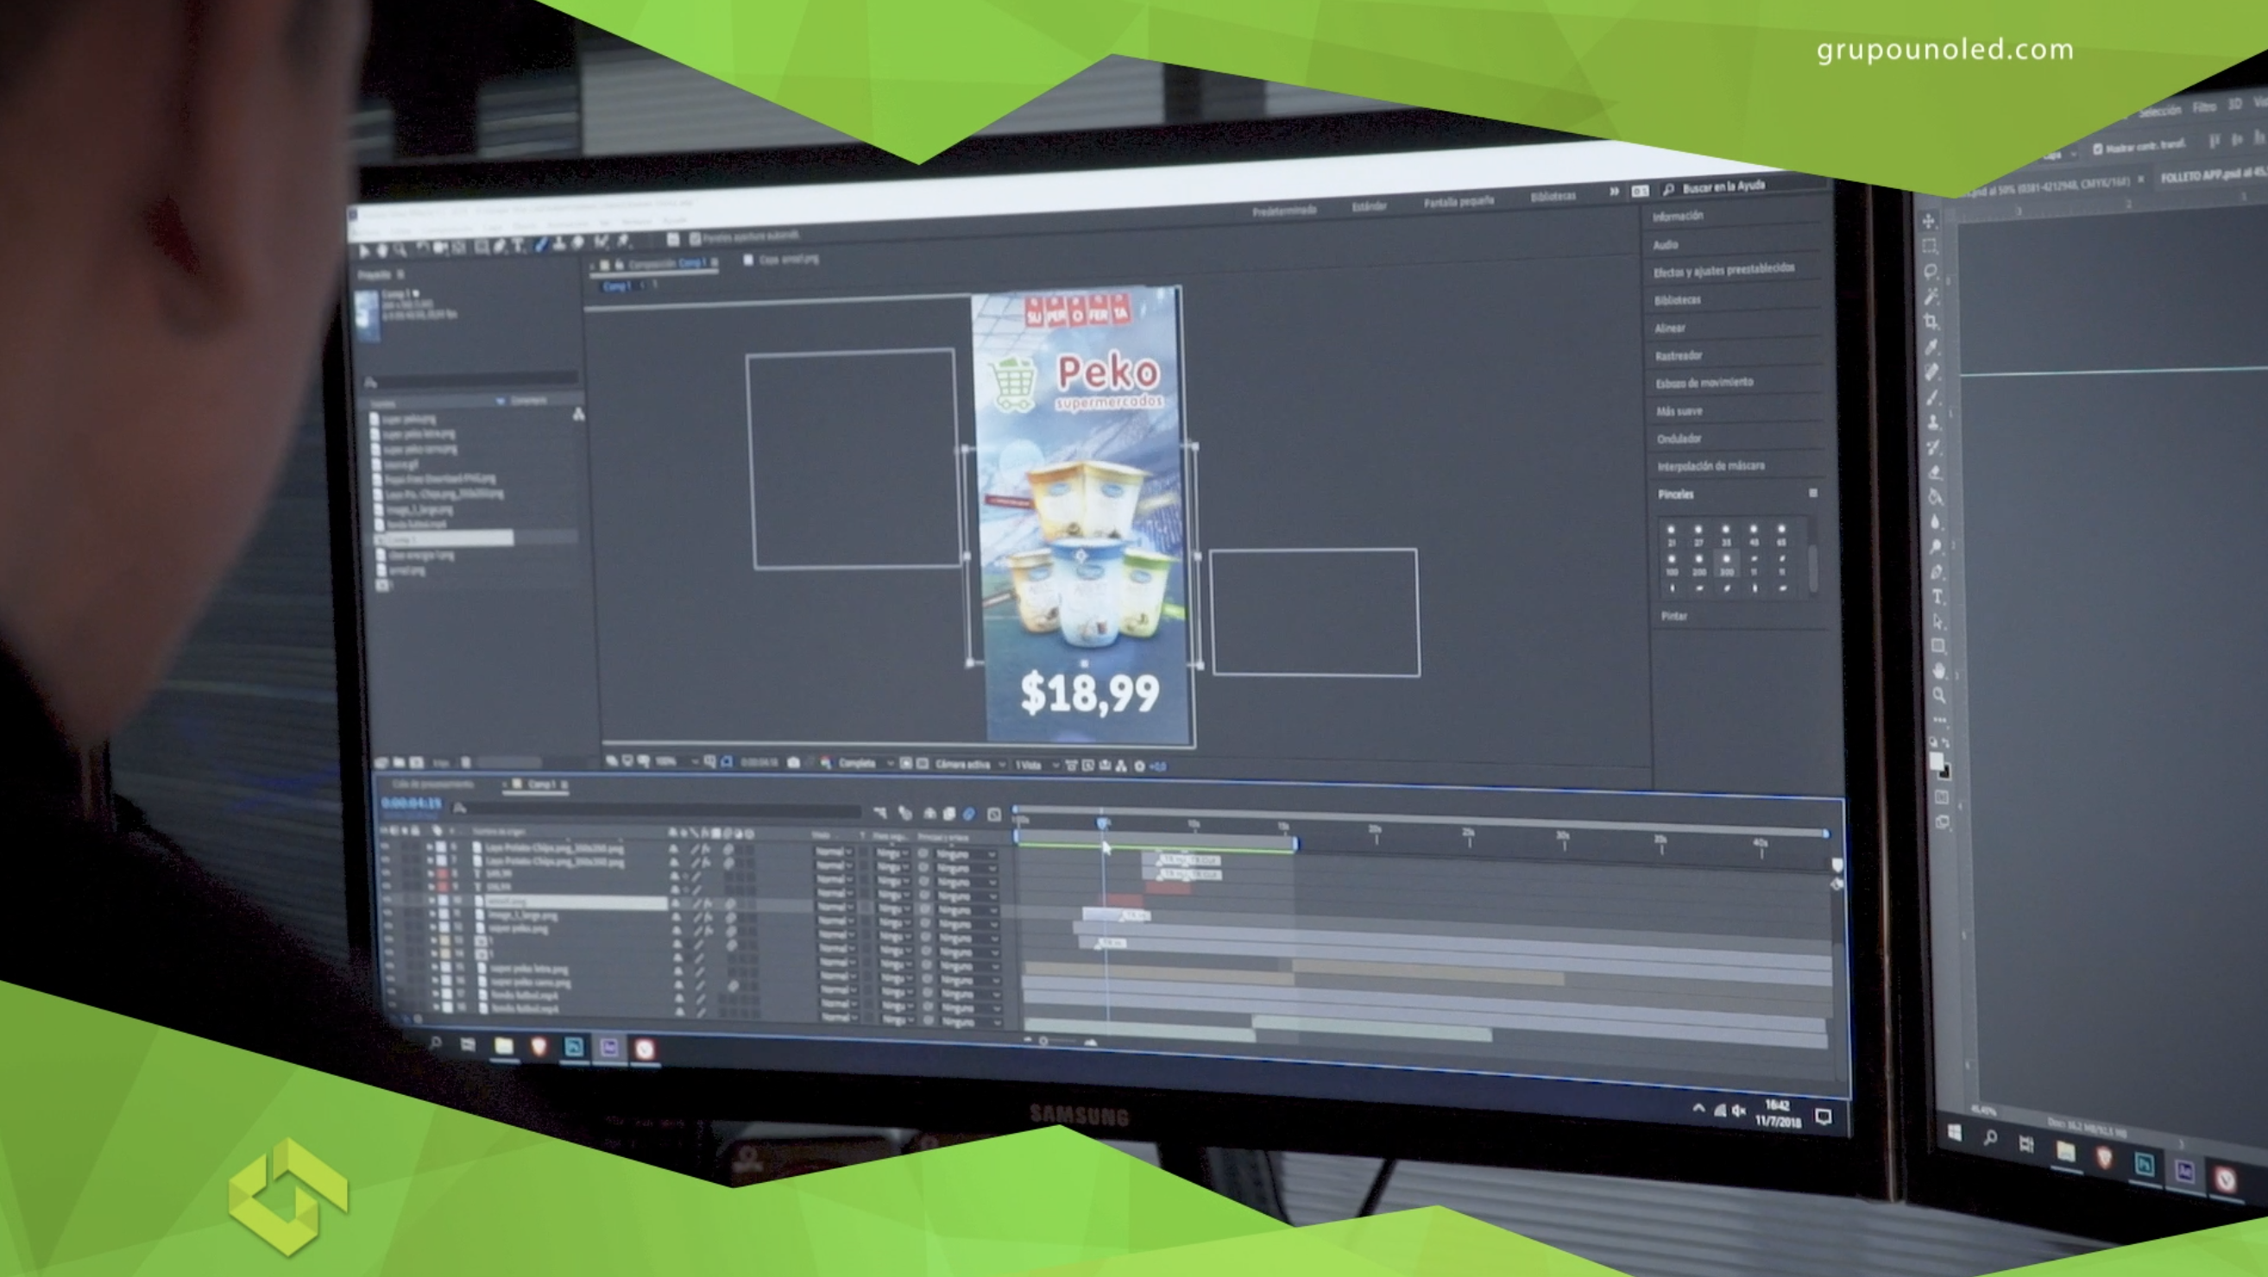Select the Type tool in After Effects toolbar
The image size is (2268, 1277).
pyautogui.click(x=520, y=246)
